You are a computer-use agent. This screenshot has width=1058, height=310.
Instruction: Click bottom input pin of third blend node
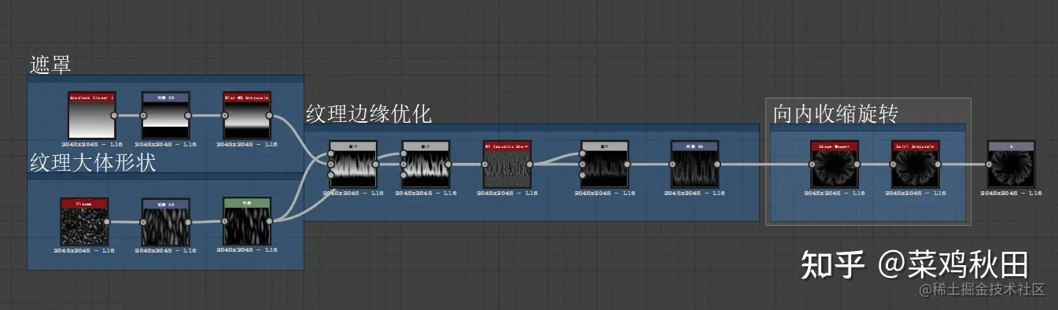coord(581,175)
